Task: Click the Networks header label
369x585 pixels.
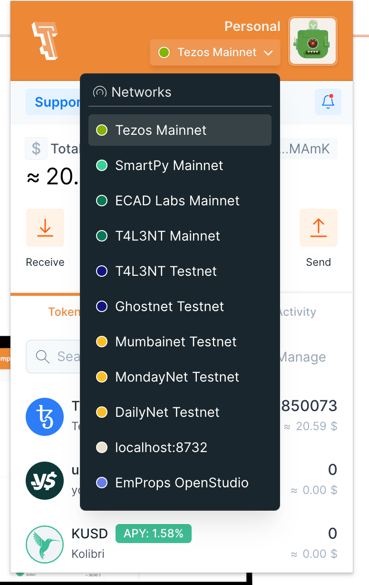Action: 141,92
